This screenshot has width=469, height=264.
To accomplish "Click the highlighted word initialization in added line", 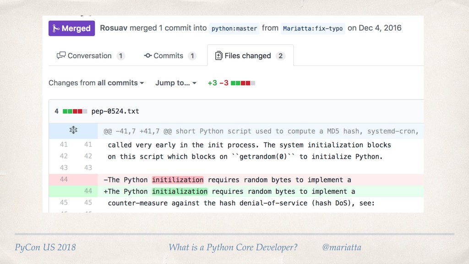I will point(180,191).
